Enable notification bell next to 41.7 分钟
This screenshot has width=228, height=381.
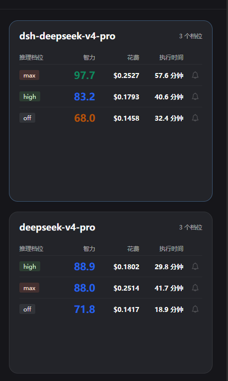point(195,288)
